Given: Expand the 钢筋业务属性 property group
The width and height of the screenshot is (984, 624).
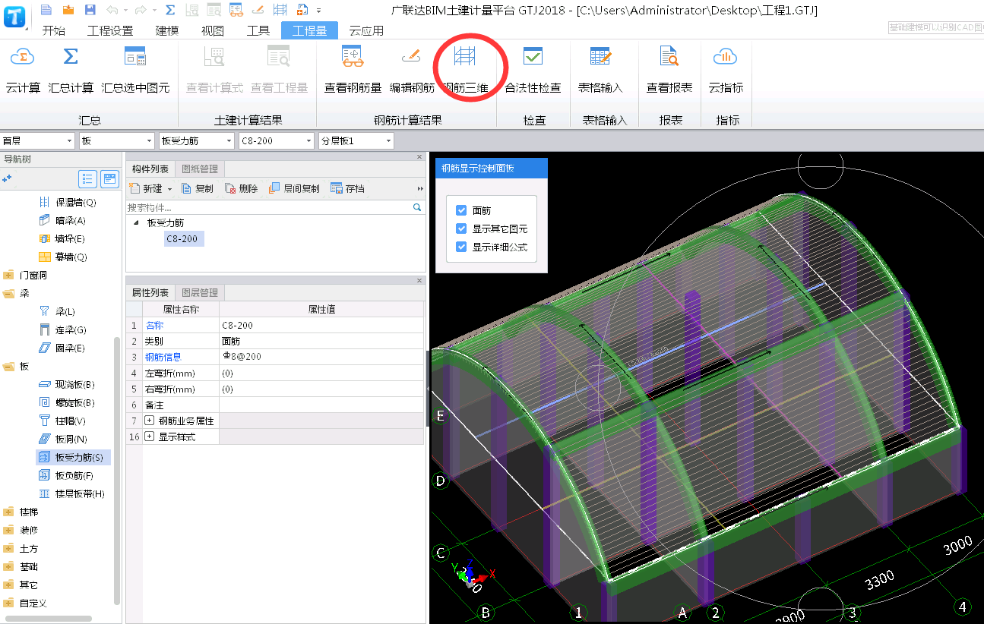Looking at the screenshot, I should 149,421.
